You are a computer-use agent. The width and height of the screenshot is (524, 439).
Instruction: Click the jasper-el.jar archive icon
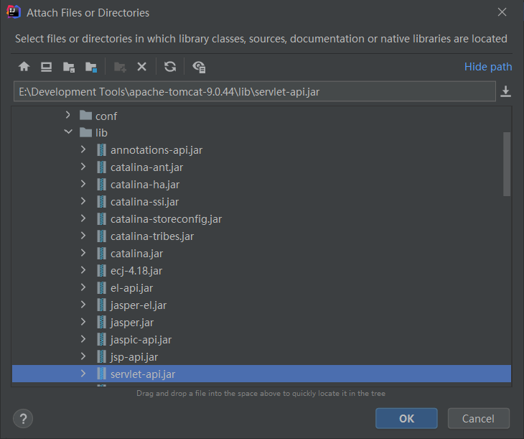102,305
